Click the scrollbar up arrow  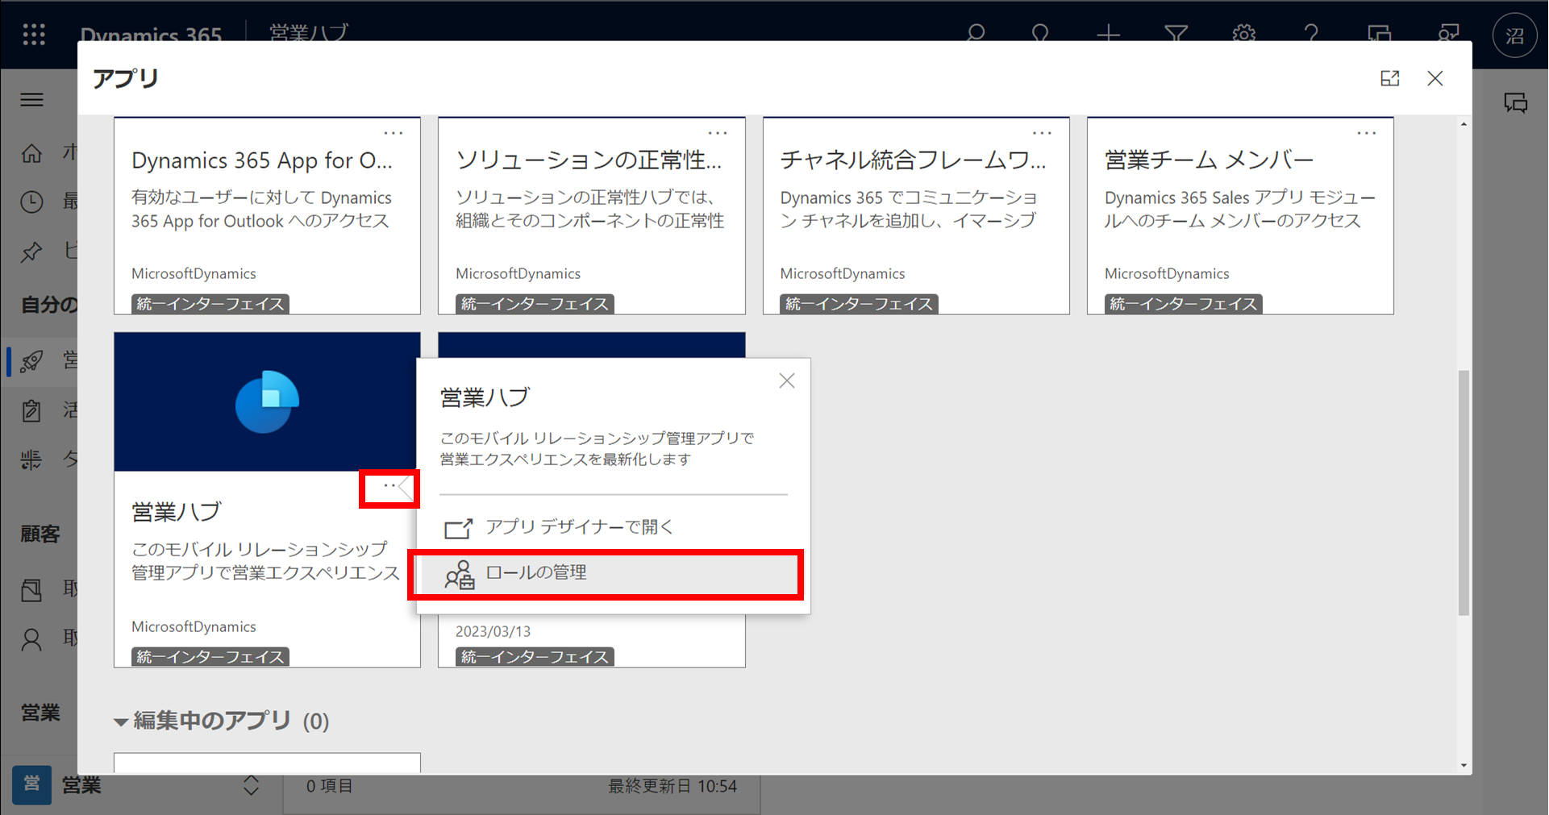click(1464, 124)
